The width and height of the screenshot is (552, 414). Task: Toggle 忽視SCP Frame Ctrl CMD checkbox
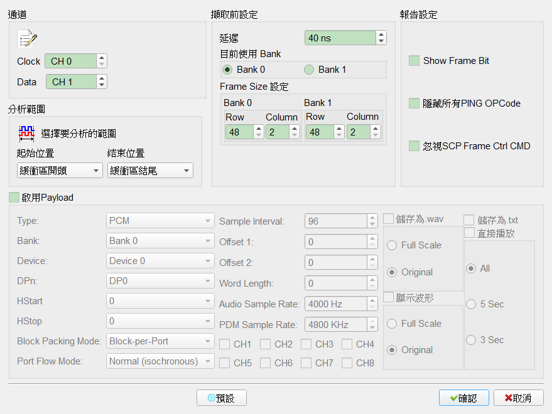tap(414, 146)
